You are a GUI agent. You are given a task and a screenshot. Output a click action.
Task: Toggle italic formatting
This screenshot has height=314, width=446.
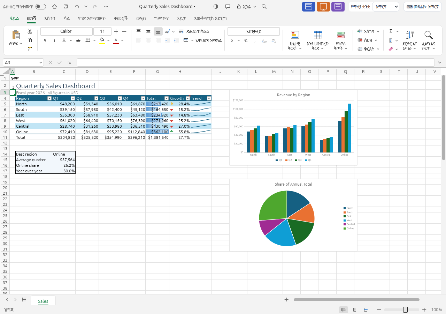pyautogui.click(x=55, y=40)
